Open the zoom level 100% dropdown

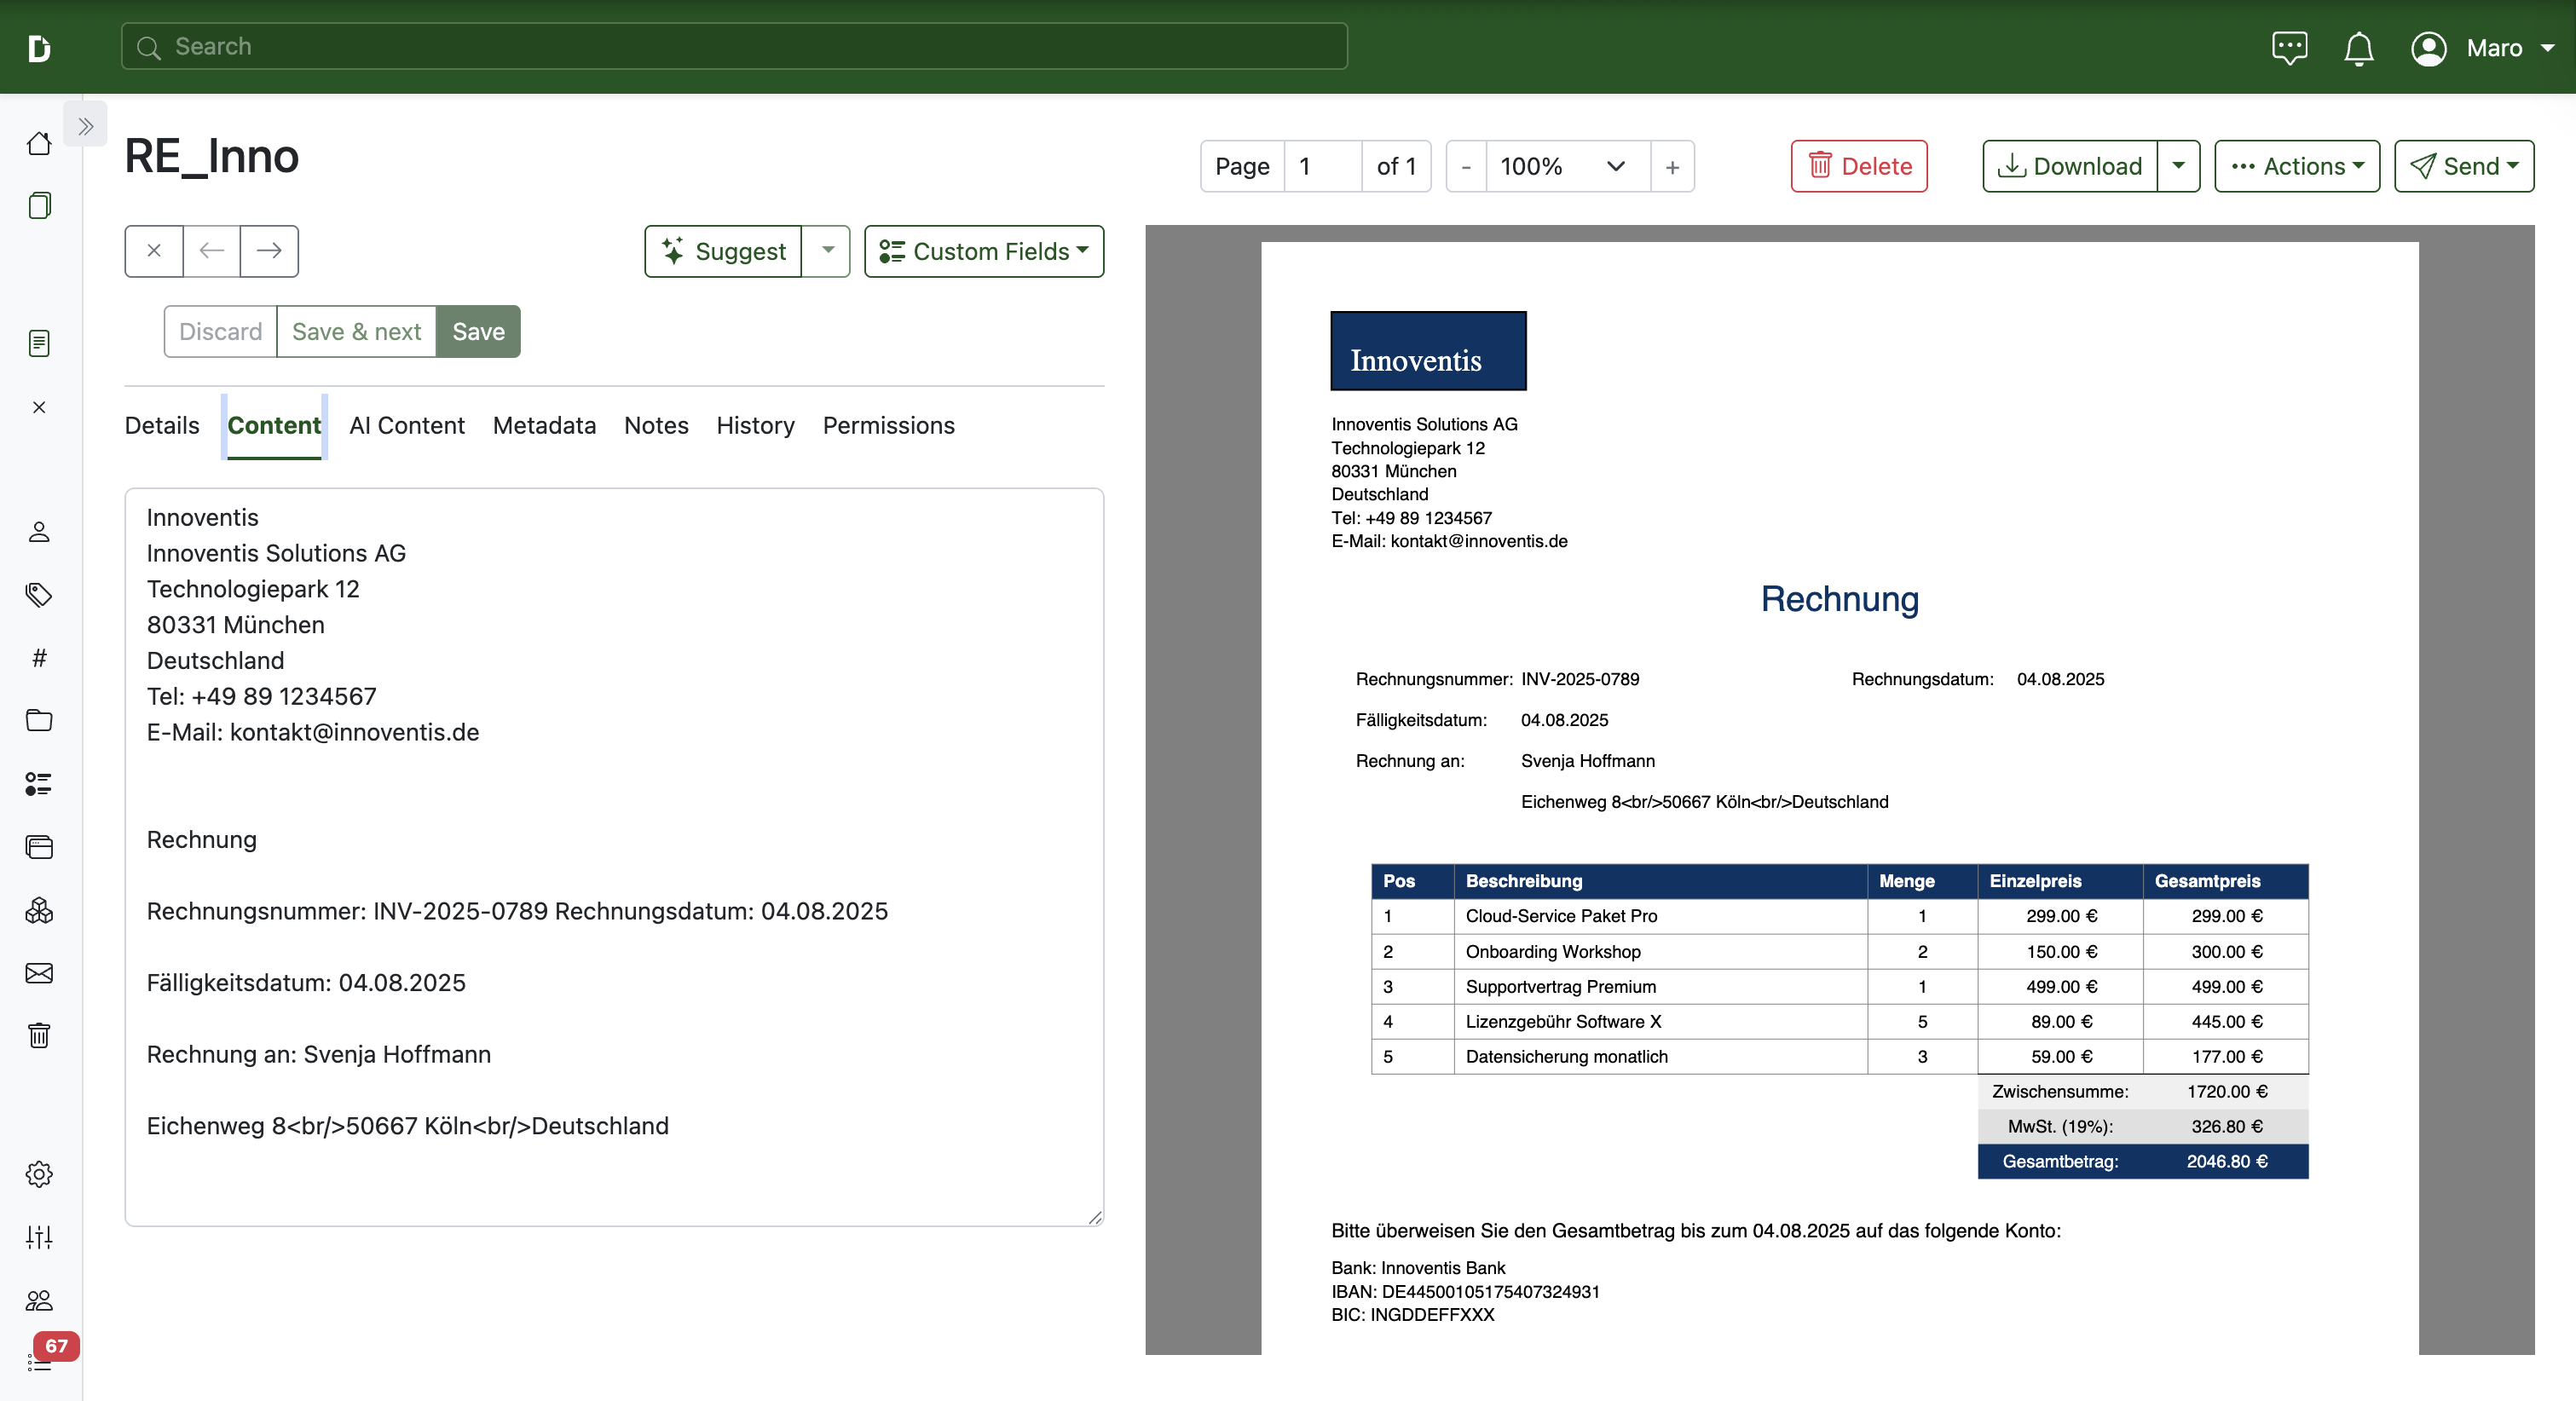(x=1566, y=167)
